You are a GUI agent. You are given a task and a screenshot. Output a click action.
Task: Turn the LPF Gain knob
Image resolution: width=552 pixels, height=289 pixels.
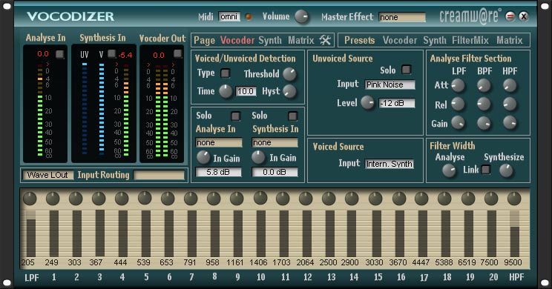(458, 123)
